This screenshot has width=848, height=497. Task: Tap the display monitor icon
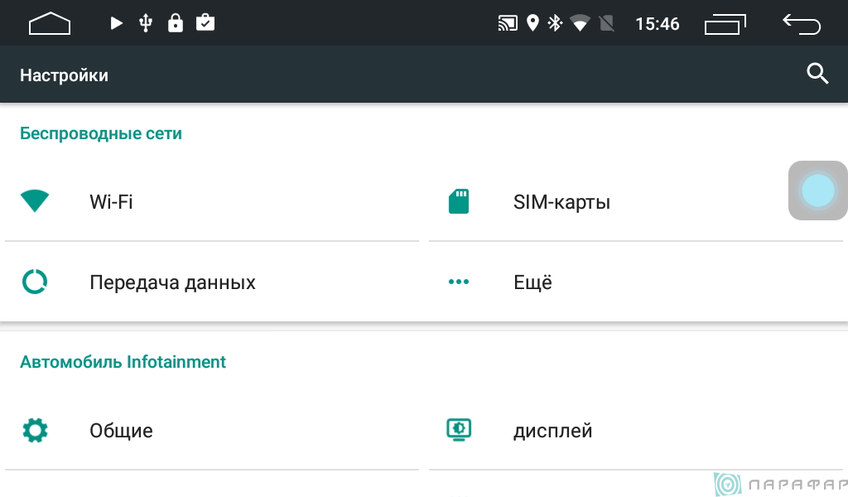[x=459, y=430]
